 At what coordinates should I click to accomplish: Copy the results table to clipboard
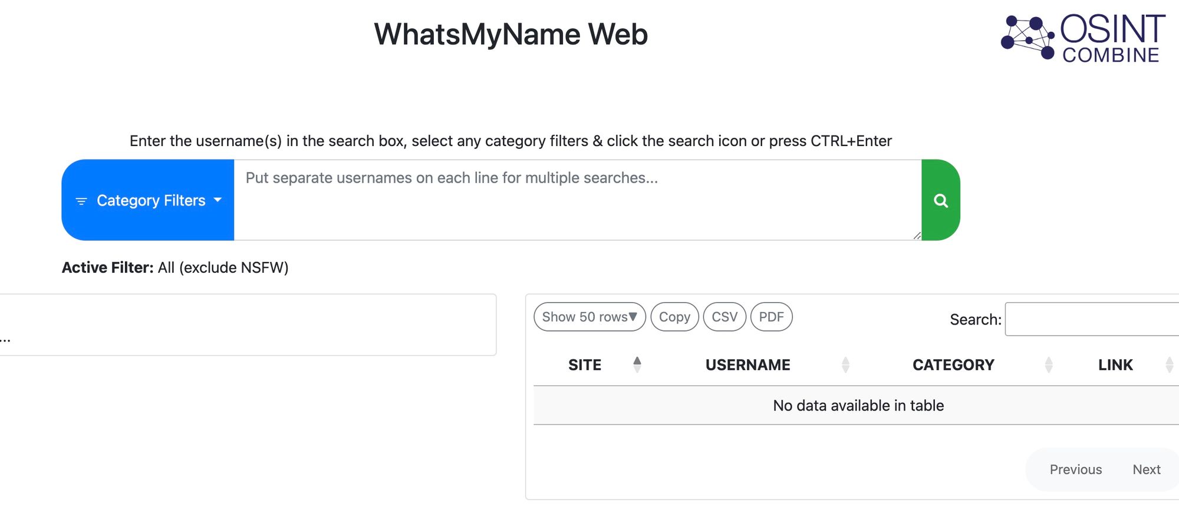[x=674, y=317]
